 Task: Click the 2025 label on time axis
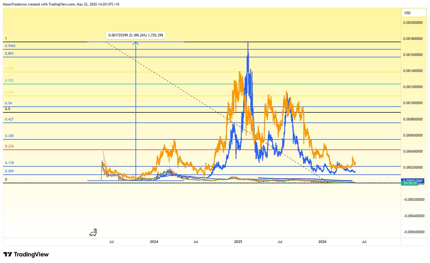tap(238, 242)
